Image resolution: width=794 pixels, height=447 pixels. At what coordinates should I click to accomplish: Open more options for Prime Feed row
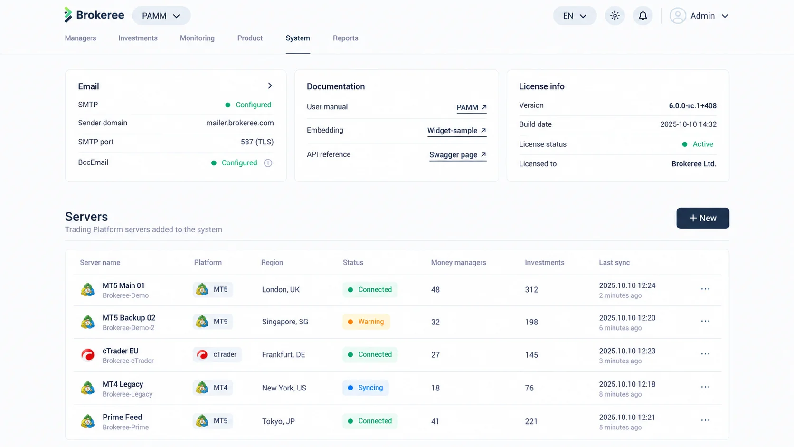tap(705, 420)
